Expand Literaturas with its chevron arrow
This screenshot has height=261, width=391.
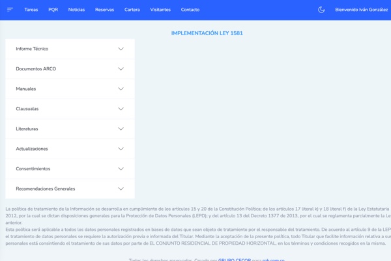121,129
